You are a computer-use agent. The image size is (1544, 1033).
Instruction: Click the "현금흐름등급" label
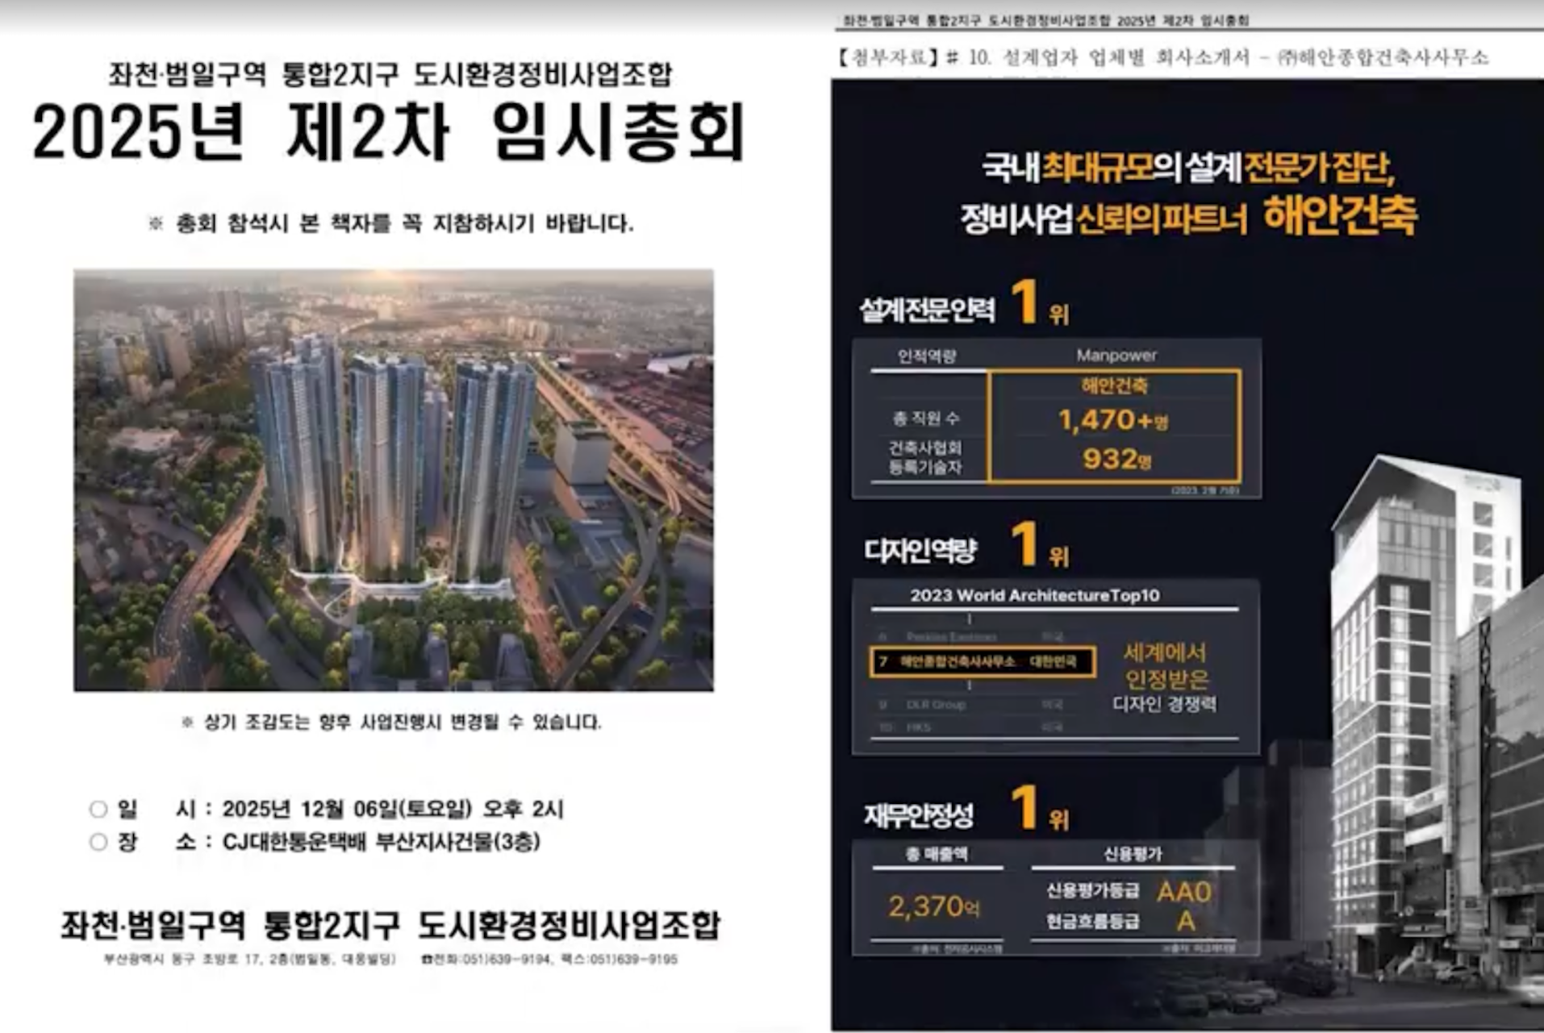pyautogui.click(x=1092, y=921)
